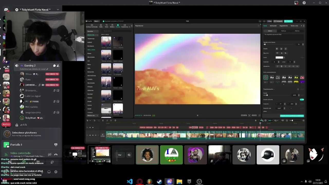The image size is (329, 185).
Task: Select the no-preset style icon
Action: tap(266, 77)
